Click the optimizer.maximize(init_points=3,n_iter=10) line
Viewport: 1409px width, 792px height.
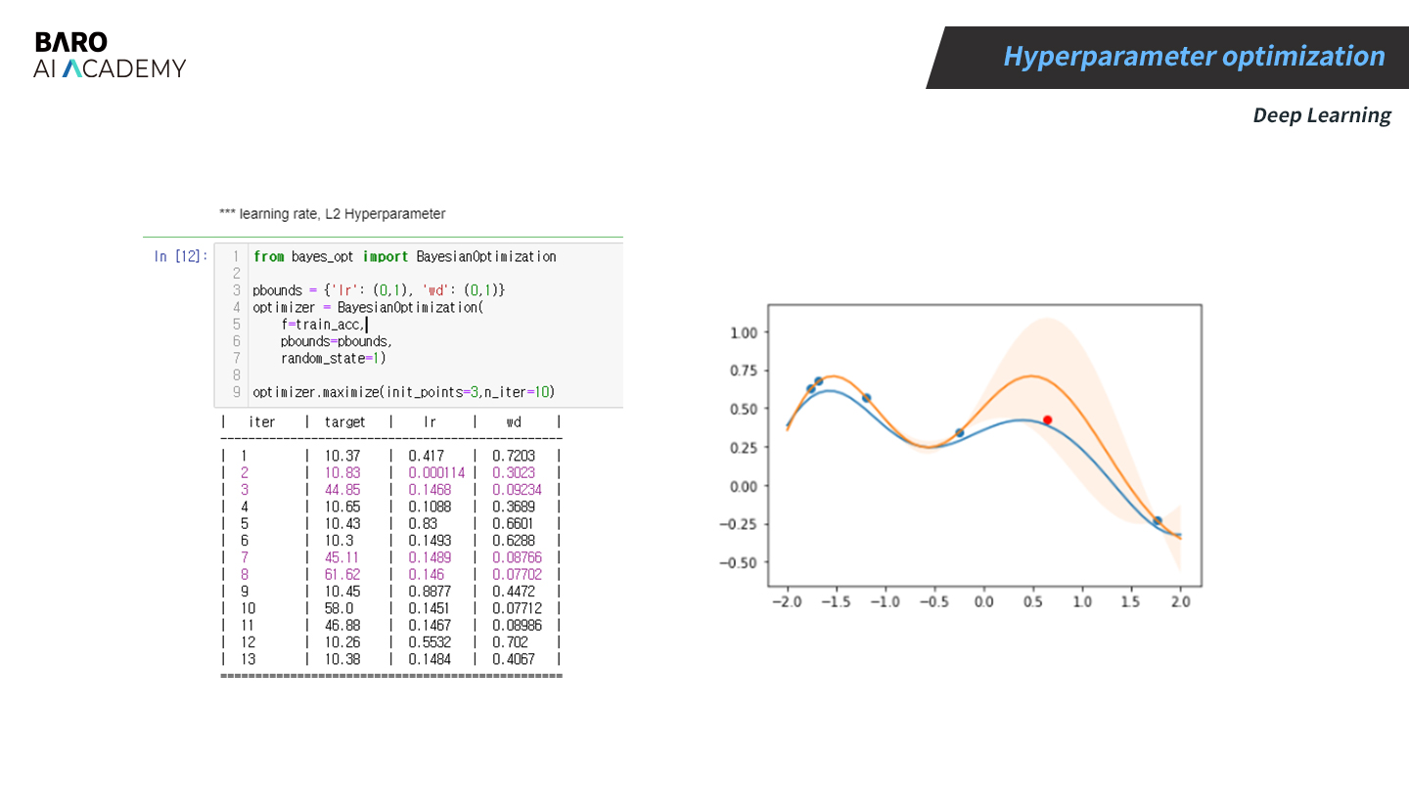coord(403,392)
